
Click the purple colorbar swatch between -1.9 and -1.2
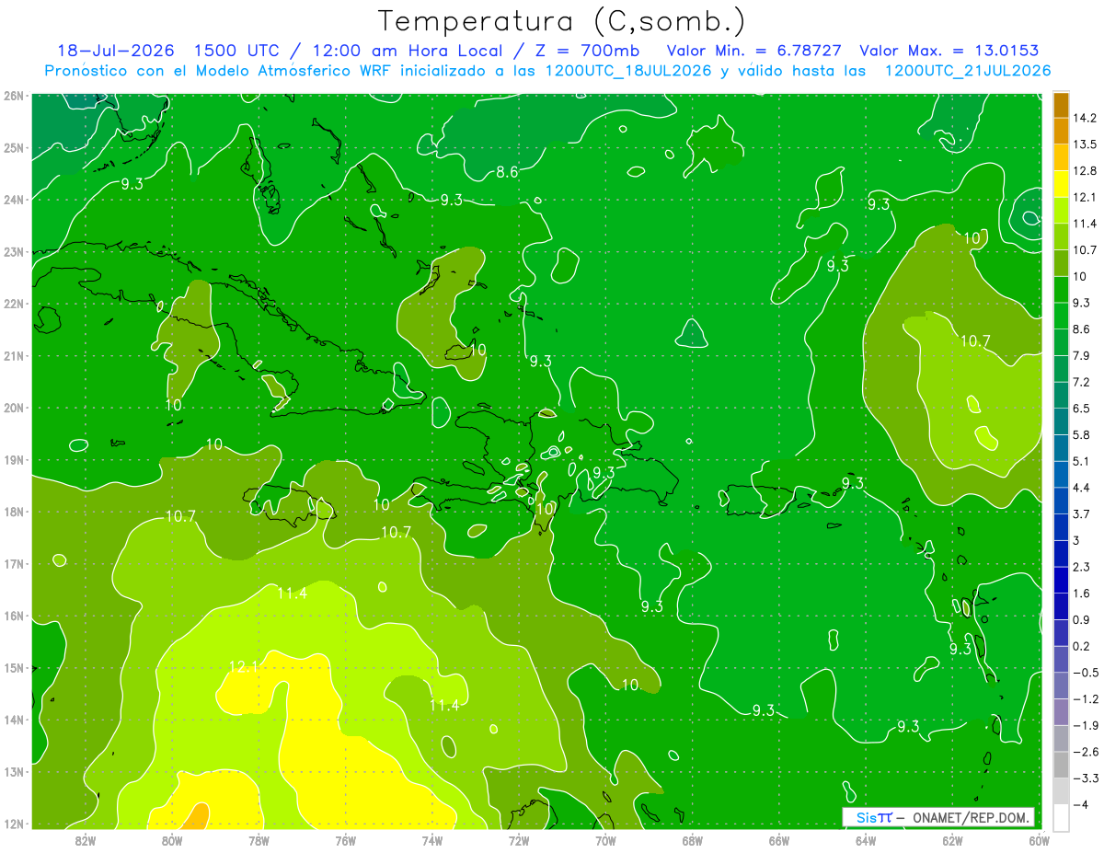1061,711
